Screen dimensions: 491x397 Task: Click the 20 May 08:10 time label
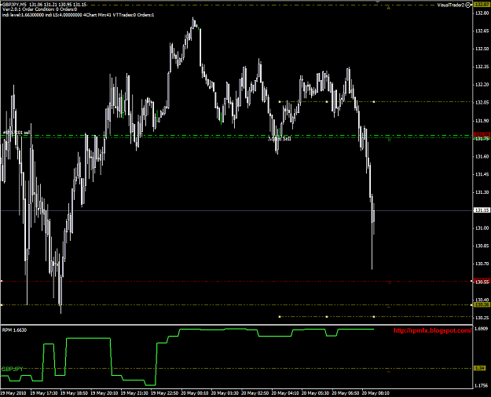coord(376,393)
